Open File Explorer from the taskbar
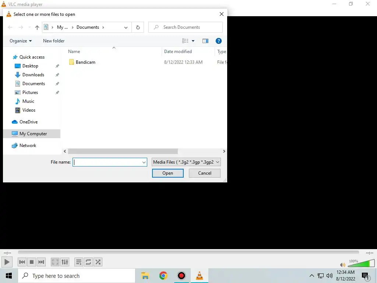 point(145,276)
